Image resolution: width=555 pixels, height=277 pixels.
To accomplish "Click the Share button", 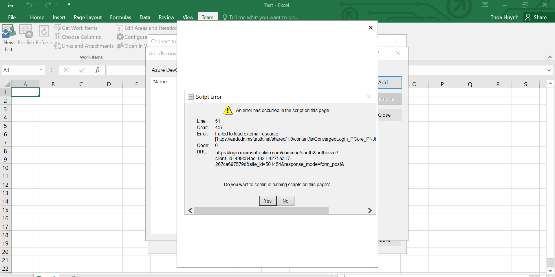I will [x=536, y=17].
